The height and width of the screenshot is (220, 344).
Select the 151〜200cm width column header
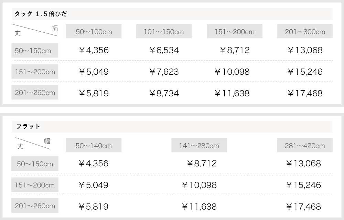click(235, 32)
